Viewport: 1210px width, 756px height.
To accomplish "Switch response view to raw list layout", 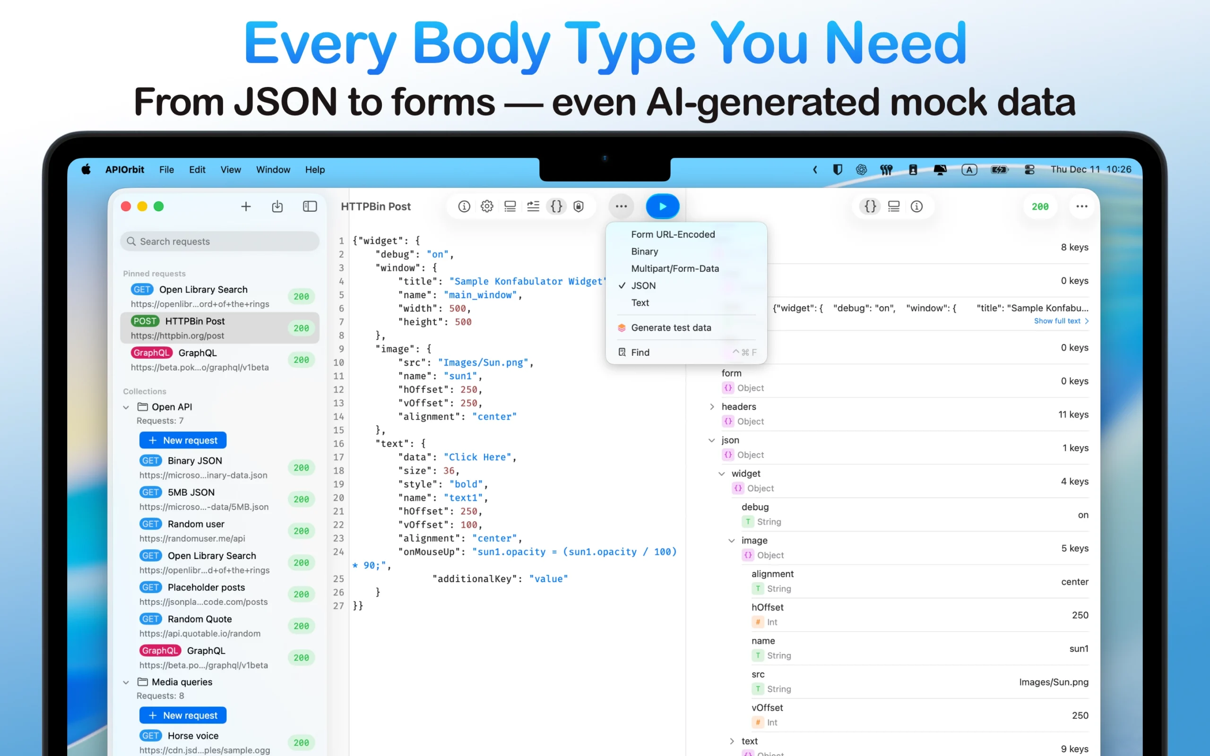I will coord(893,206).
